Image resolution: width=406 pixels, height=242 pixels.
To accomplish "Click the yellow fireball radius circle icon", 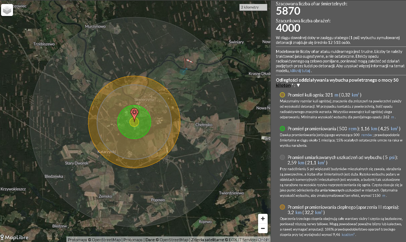I will tap(282, 95).
